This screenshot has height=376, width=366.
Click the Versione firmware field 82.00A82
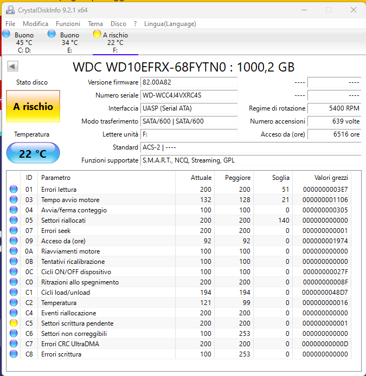189,82
